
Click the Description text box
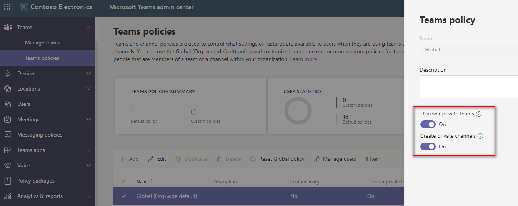pyautogui.click(x=469, y=87)
